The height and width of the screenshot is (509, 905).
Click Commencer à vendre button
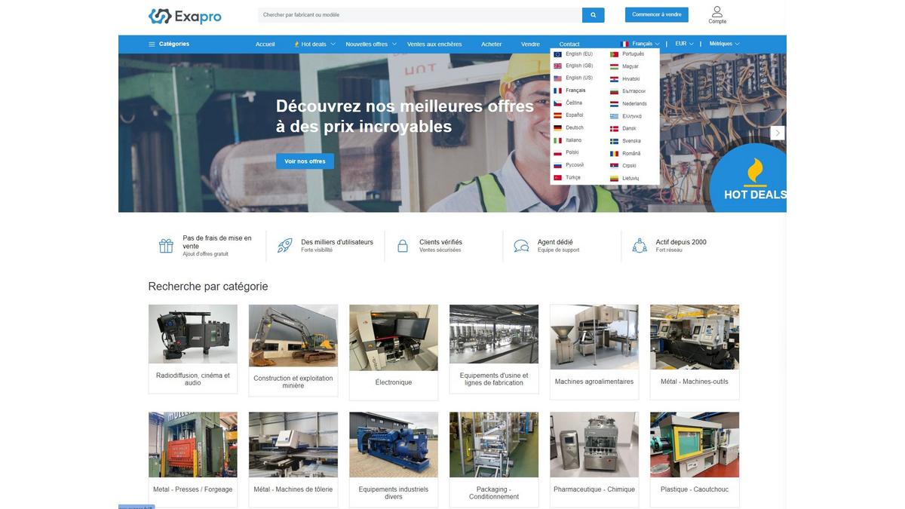click(x=656, y=14)
